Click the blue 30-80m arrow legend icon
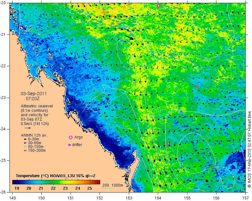The width and height of the screenshot is (252, 201). (25, 143)
